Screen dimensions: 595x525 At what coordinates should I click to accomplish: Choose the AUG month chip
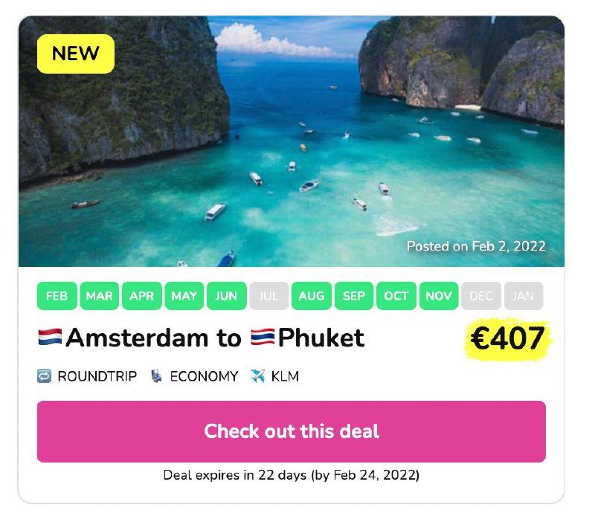(312, 295)
